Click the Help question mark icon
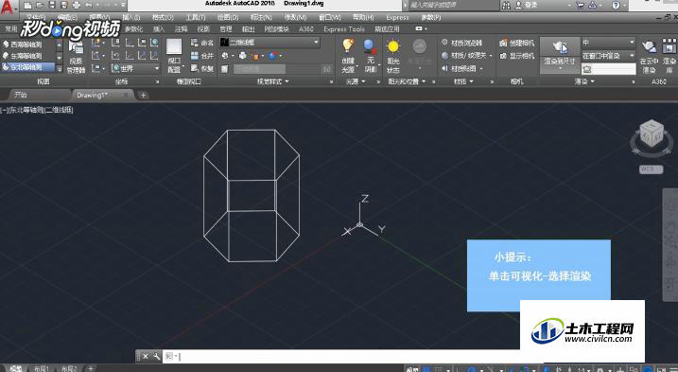Viewport: 678px width, 372px height. (616, 5)
